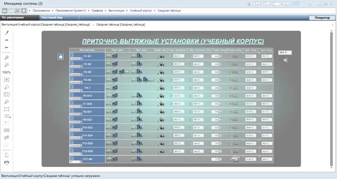Go to next graphic with right arrow tool
Image resolution: width=337 pixels, height=179 pixels.
click(x=7, y=40)
